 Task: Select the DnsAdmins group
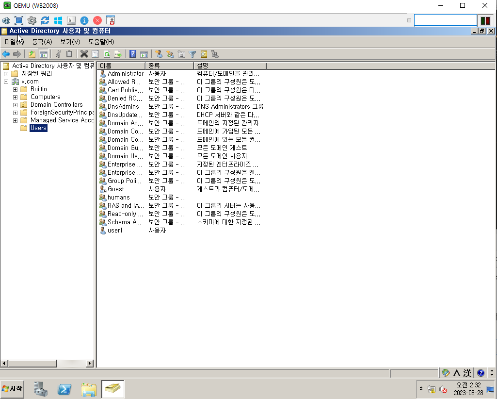click(x=123, y=107)
